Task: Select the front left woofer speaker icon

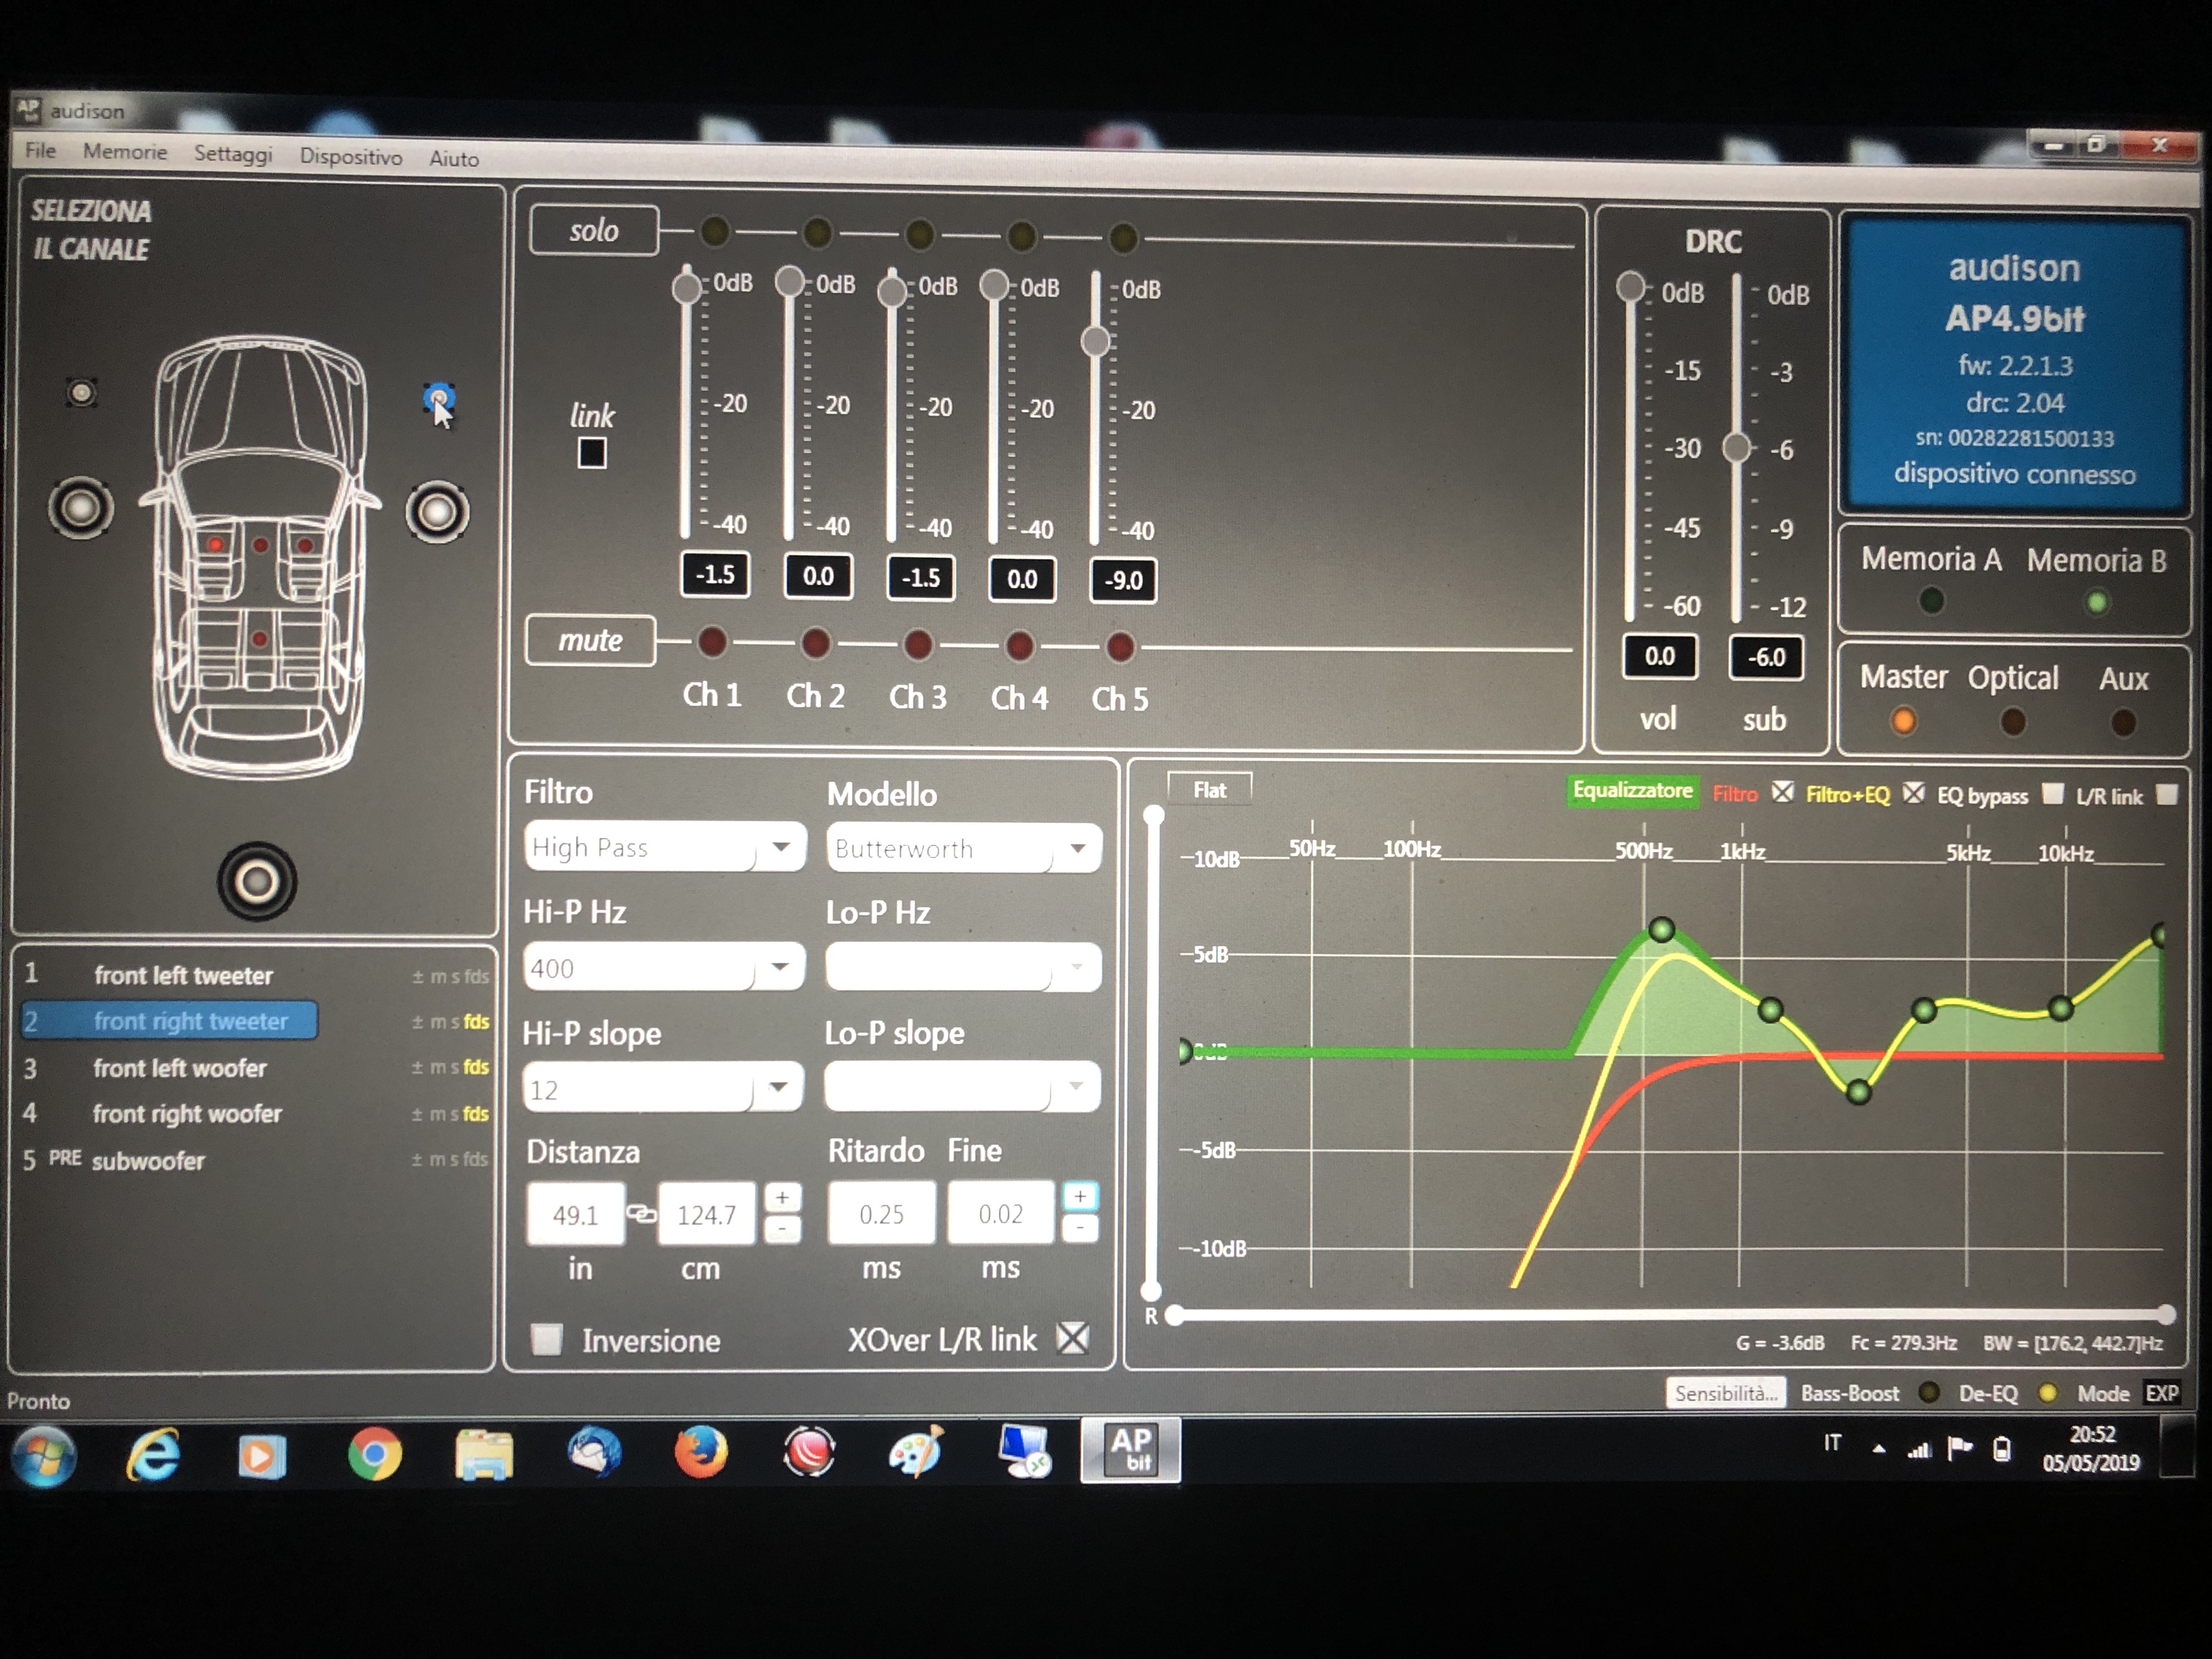Action: [x=81, y=508]
